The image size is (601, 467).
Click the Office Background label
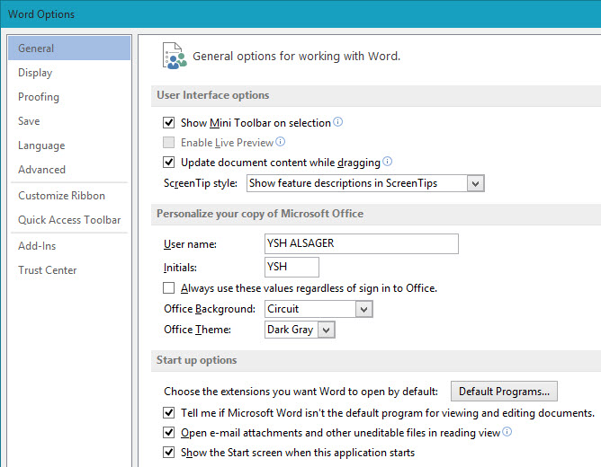tap(210, 309)
